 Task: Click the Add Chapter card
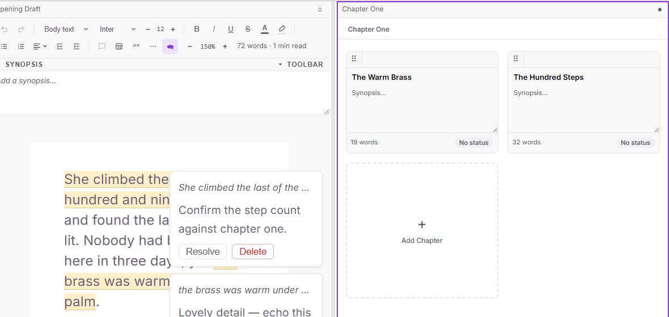click(x=422, y=230)
